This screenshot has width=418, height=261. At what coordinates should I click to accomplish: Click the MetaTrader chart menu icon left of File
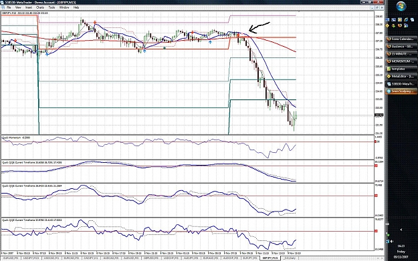[x=3, y=7]
